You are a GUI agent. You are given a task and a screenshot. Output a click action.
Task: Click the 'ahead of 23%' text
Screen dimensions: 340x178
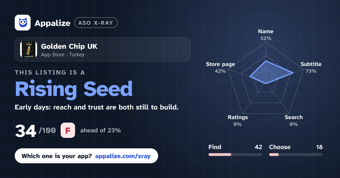(x=101, y=131)
